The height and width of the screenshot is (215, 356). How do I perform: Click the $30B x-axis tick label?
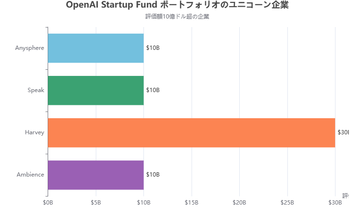click(335, 203)
